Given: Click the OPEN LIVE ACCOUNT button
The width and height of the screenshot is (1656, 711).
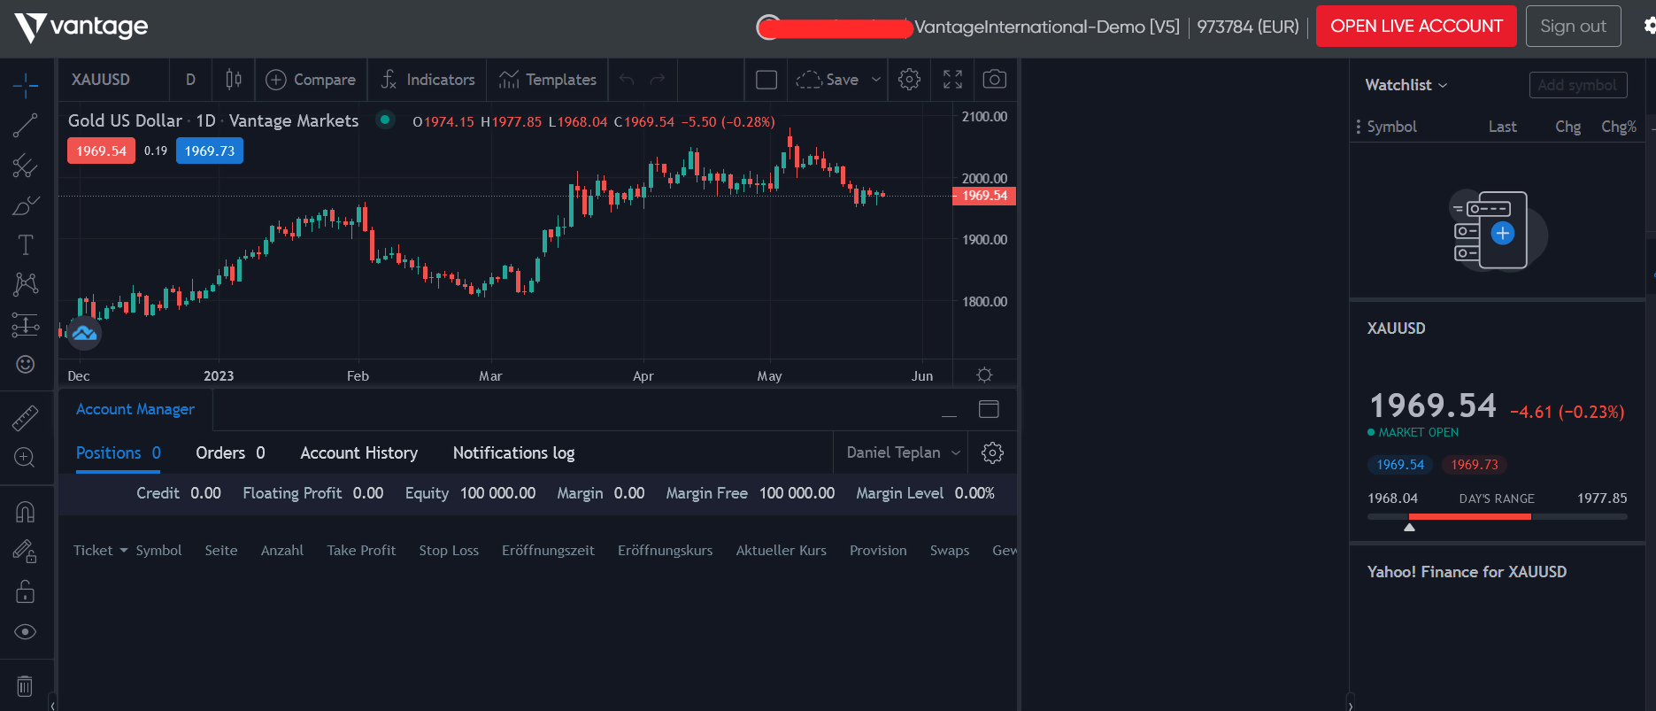Looking at the screenshot, I should 1416,27.
